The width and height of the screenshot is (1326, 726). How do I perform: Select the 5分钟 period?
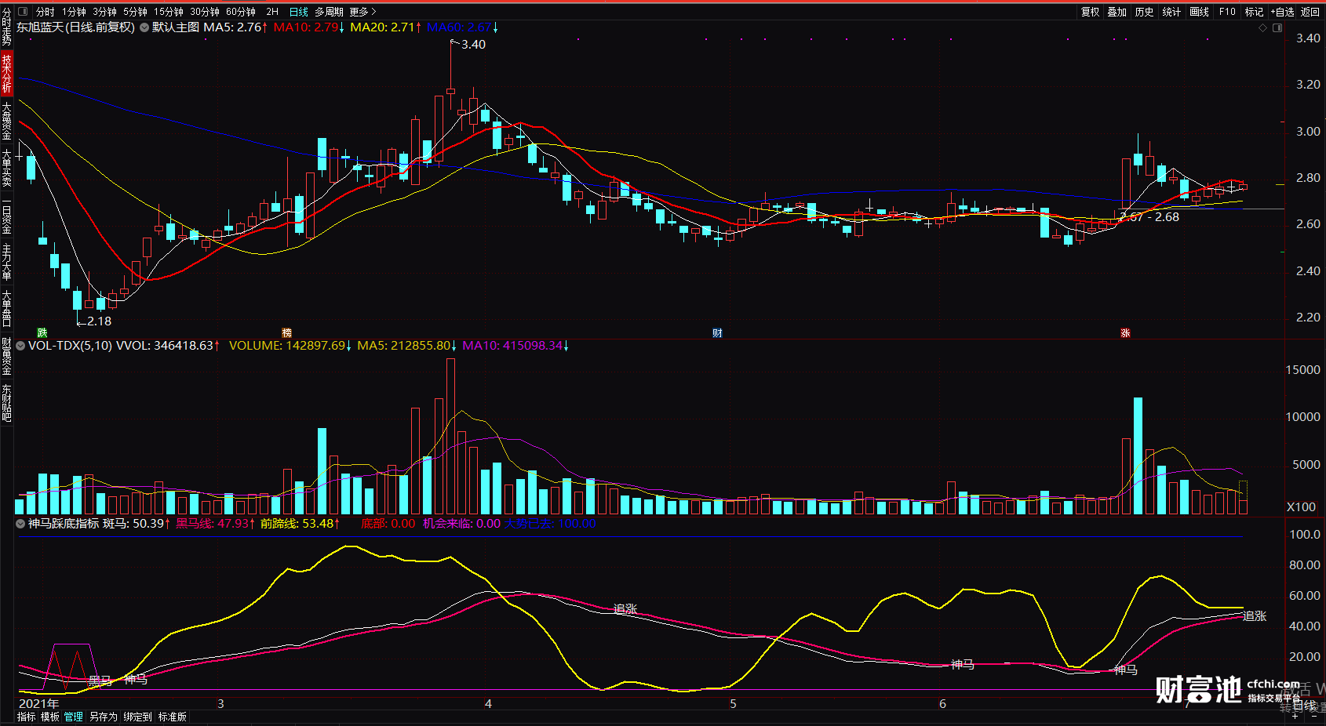[135, 12]
